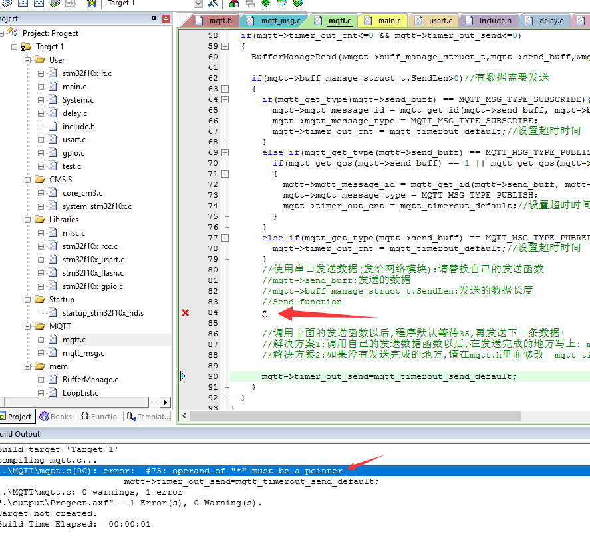Collapse the code block at line 59
This screenshot has width=590, height=542.
pos(225,46)
